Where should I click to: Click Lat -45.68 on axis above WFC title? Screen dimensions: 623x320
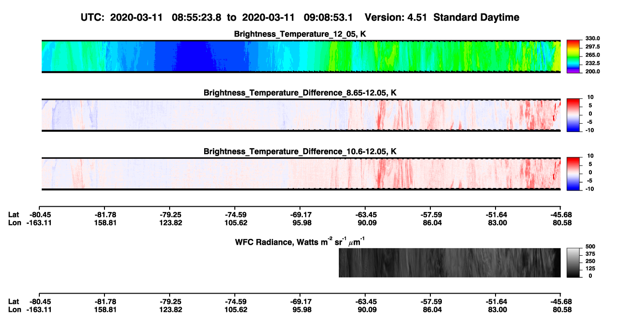click(x=561, y=215)
